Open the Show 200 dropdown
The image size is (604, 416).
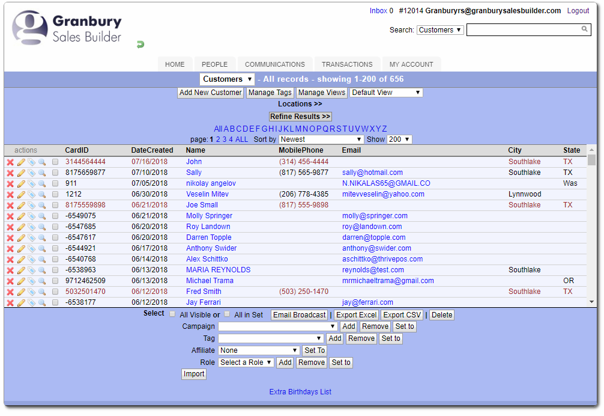(x=399, y=139)
